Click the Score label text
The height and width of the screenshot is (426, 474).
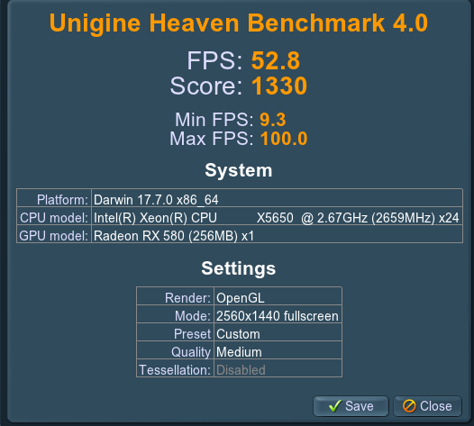click(206, 86)
